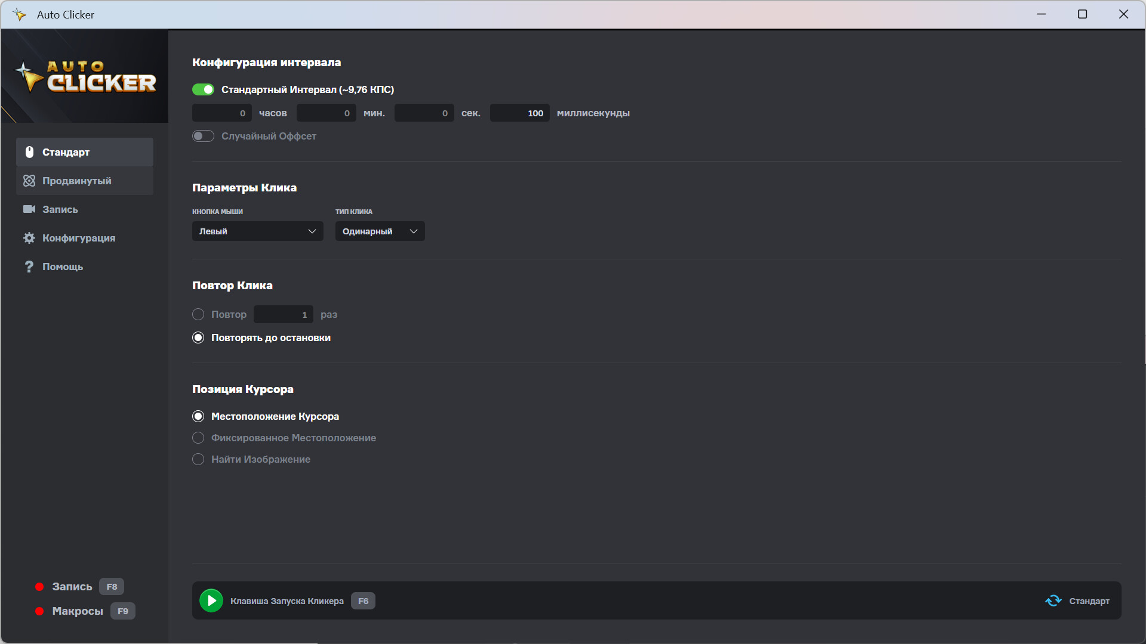
Task: Click the reset arrows icon next to Стандарт
Action: pos(1054,600)
